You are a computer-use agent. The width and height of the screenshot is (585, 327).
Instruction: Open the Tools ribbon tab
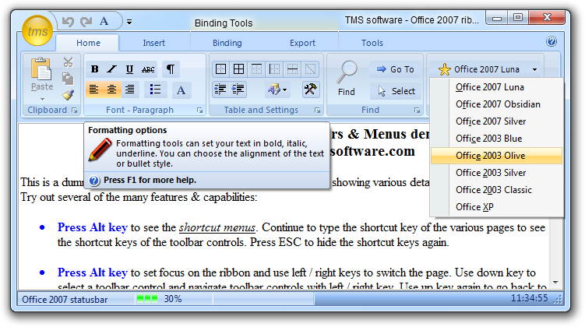tap(372, 43)
